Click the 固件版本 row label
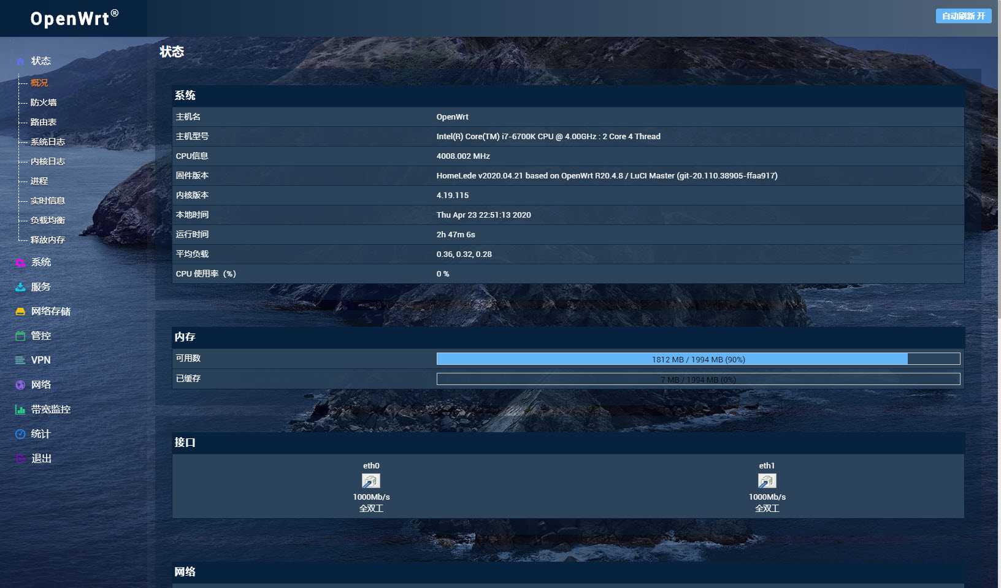The image size is (1001, 588). point(192,175)
